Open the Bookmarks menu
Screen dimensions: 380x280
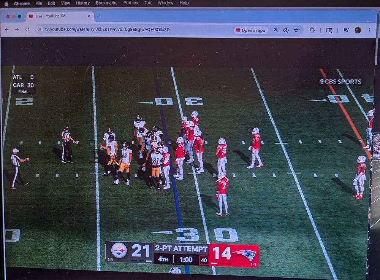click(x=106, y=3)
